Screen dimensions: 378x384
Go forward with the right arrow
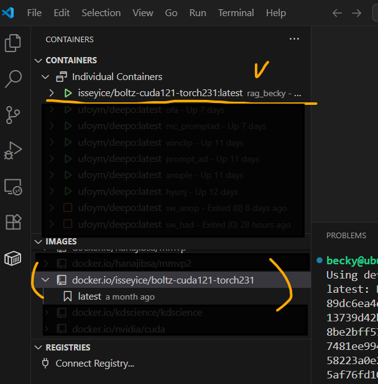[x=356, y=13]
